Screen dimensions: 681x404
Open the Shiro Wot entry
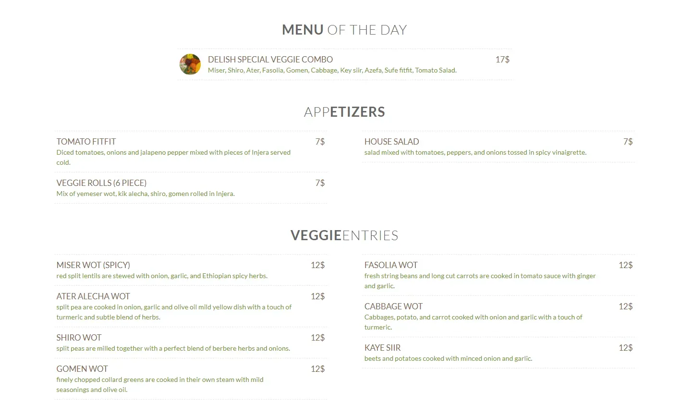point(79,338)
